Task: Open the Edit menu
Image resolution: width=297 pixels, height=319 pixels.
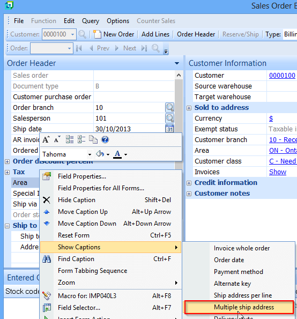Action: (69, 21)
